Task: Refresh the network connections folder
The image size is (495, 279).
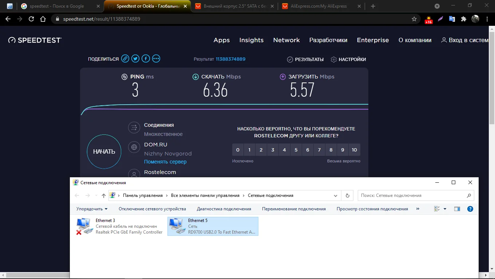Action: [348, 195]
